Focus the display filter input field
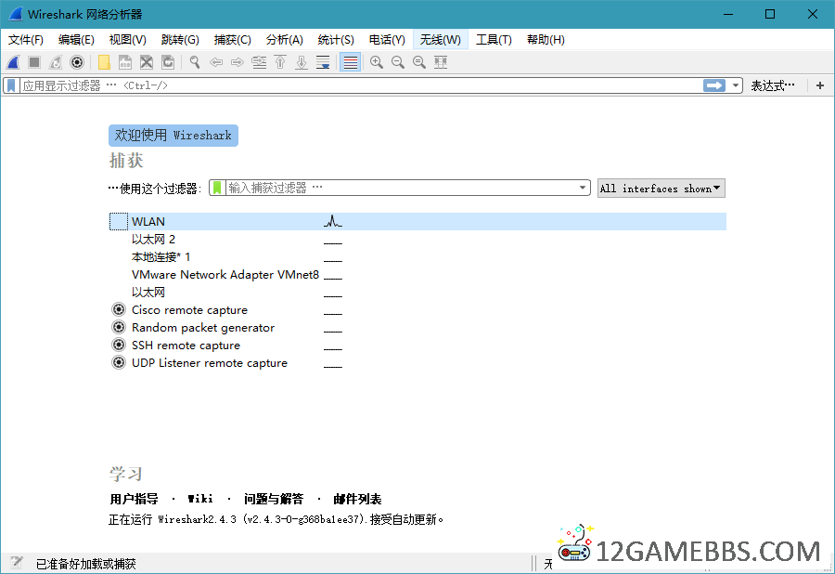This screenshot has width=835, height=574. 361,85
